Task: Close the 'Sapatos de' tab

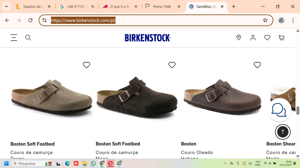Action: click(x=49, y=6)
